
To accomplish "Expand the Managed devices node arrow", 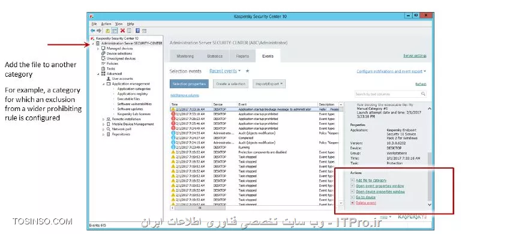I will [x=98, y=49].
